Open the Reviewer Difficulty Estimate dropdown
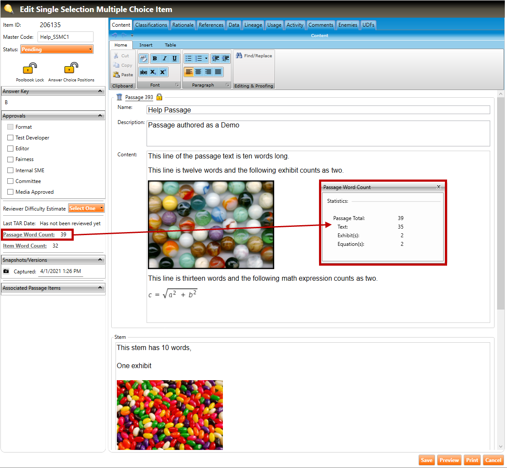 (86, 208)
